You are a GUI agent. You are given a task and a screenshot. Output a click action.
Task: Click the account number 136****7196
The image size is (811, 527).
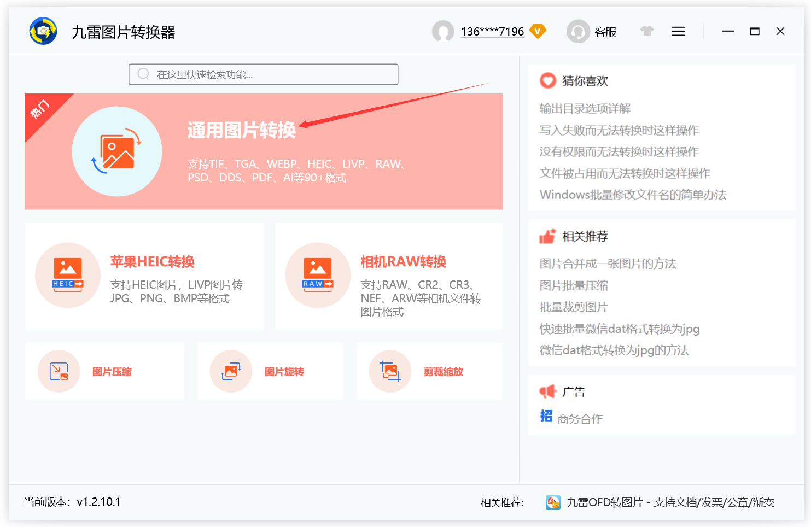coord(492,32)
